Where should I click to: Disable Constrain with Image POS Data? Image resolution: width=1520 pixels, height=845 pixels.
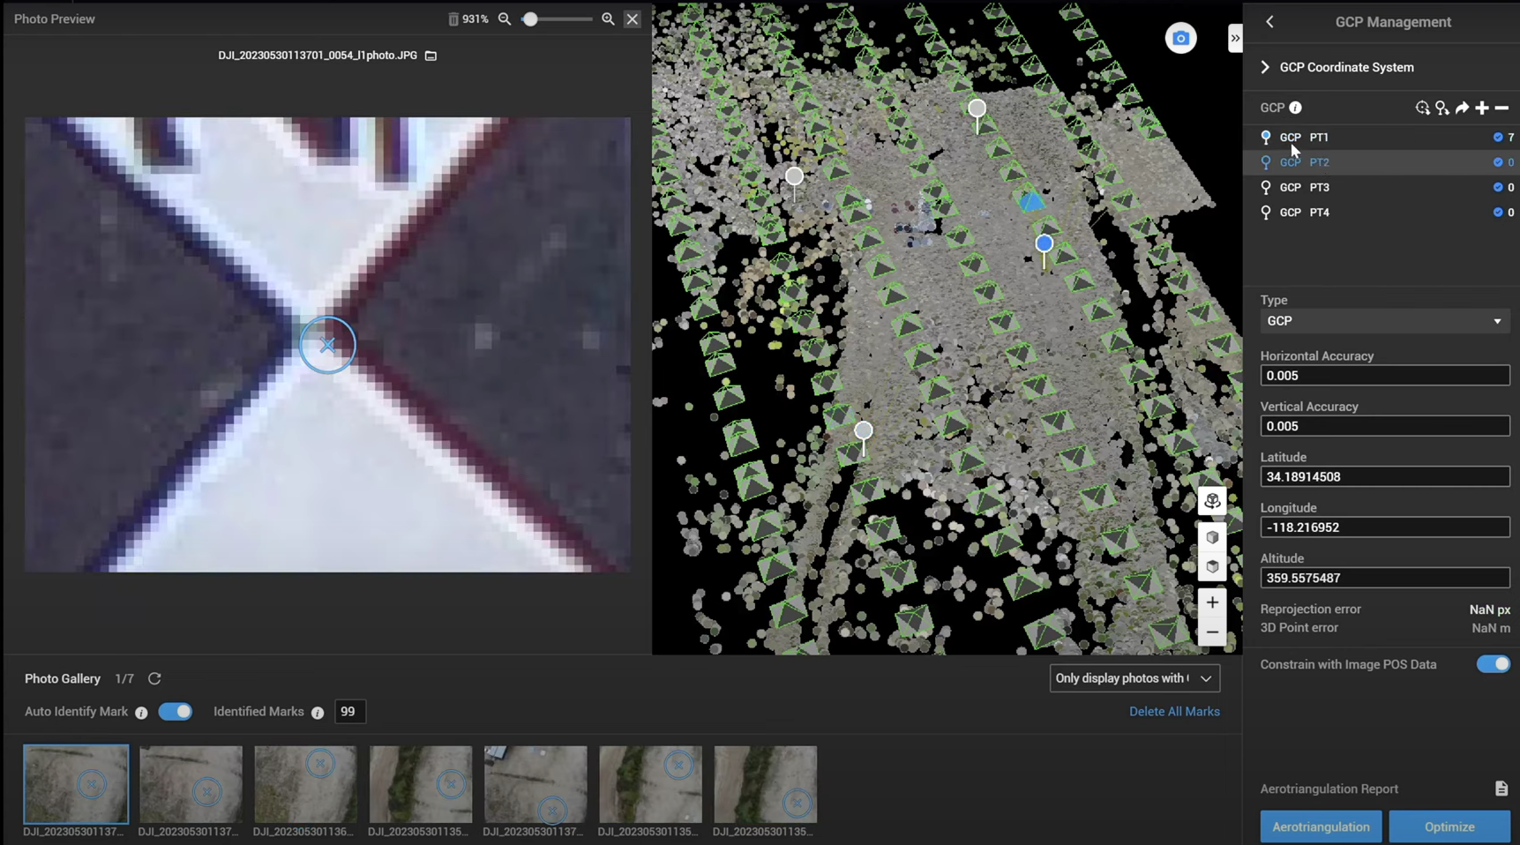pos(1493,664)
